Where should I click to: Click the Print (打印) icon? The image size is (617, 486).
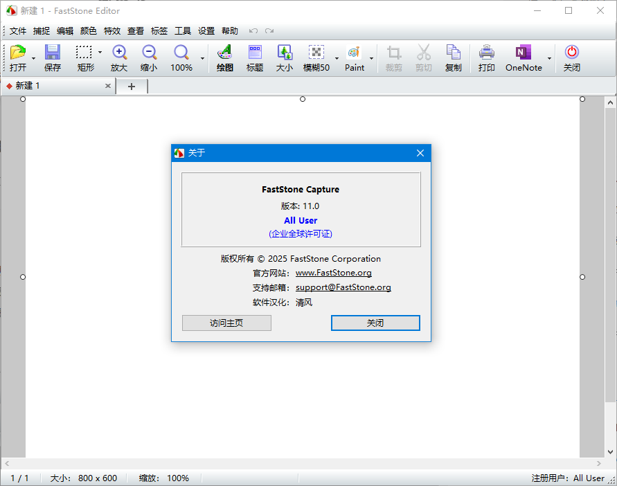pyautogui.click(x=486, y=53)
